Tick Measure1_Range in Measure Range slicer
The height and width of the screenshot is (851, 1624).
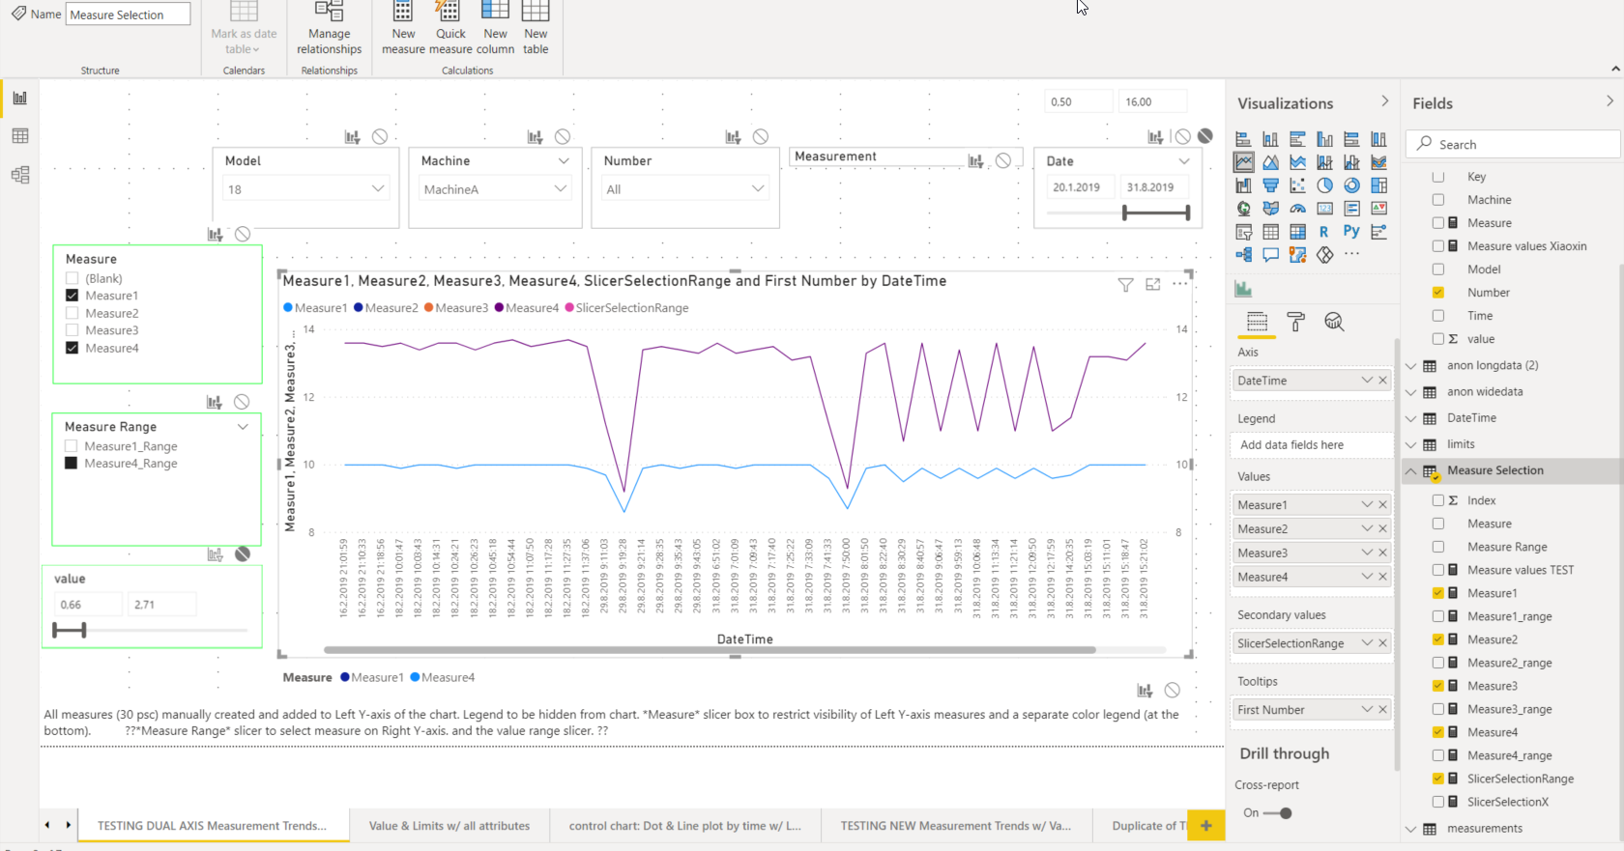click(71, 446)
